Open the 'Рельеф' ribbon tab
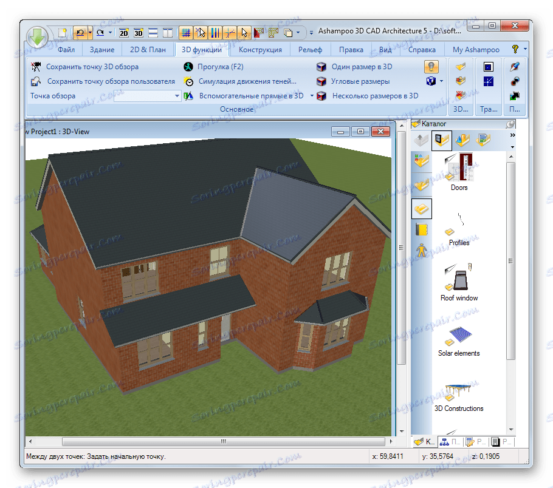553x488 pixels. coord(311,49)
